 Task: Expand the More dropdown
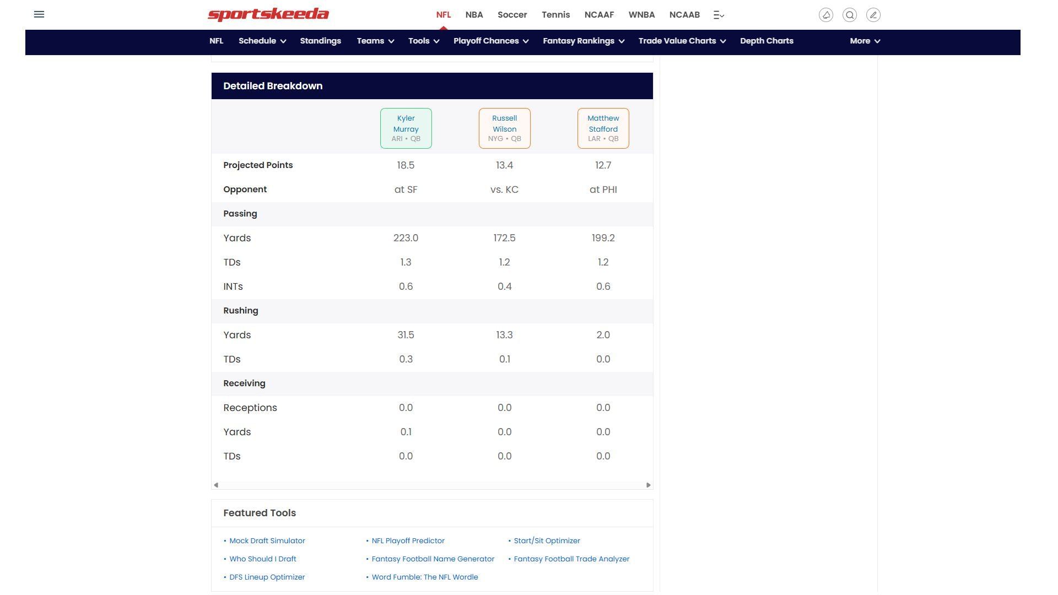865,41
